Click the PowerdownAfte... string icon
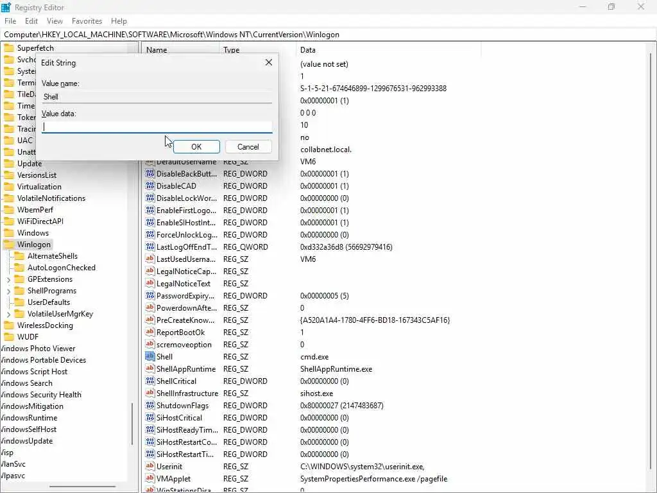Image resolution: width=657 pixels, height=493 pixels. point(149,307)
